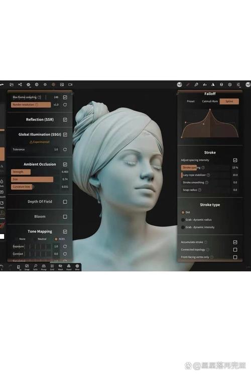This screenshot has height=375, width=251.
Task: Select Neutral tone mapping option
Action: click(42, 239)
